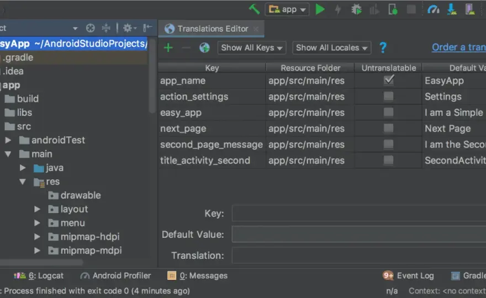This screenshot has height=298, width=486.
Task: Select the Next Page default value cell
Action: 455,129
